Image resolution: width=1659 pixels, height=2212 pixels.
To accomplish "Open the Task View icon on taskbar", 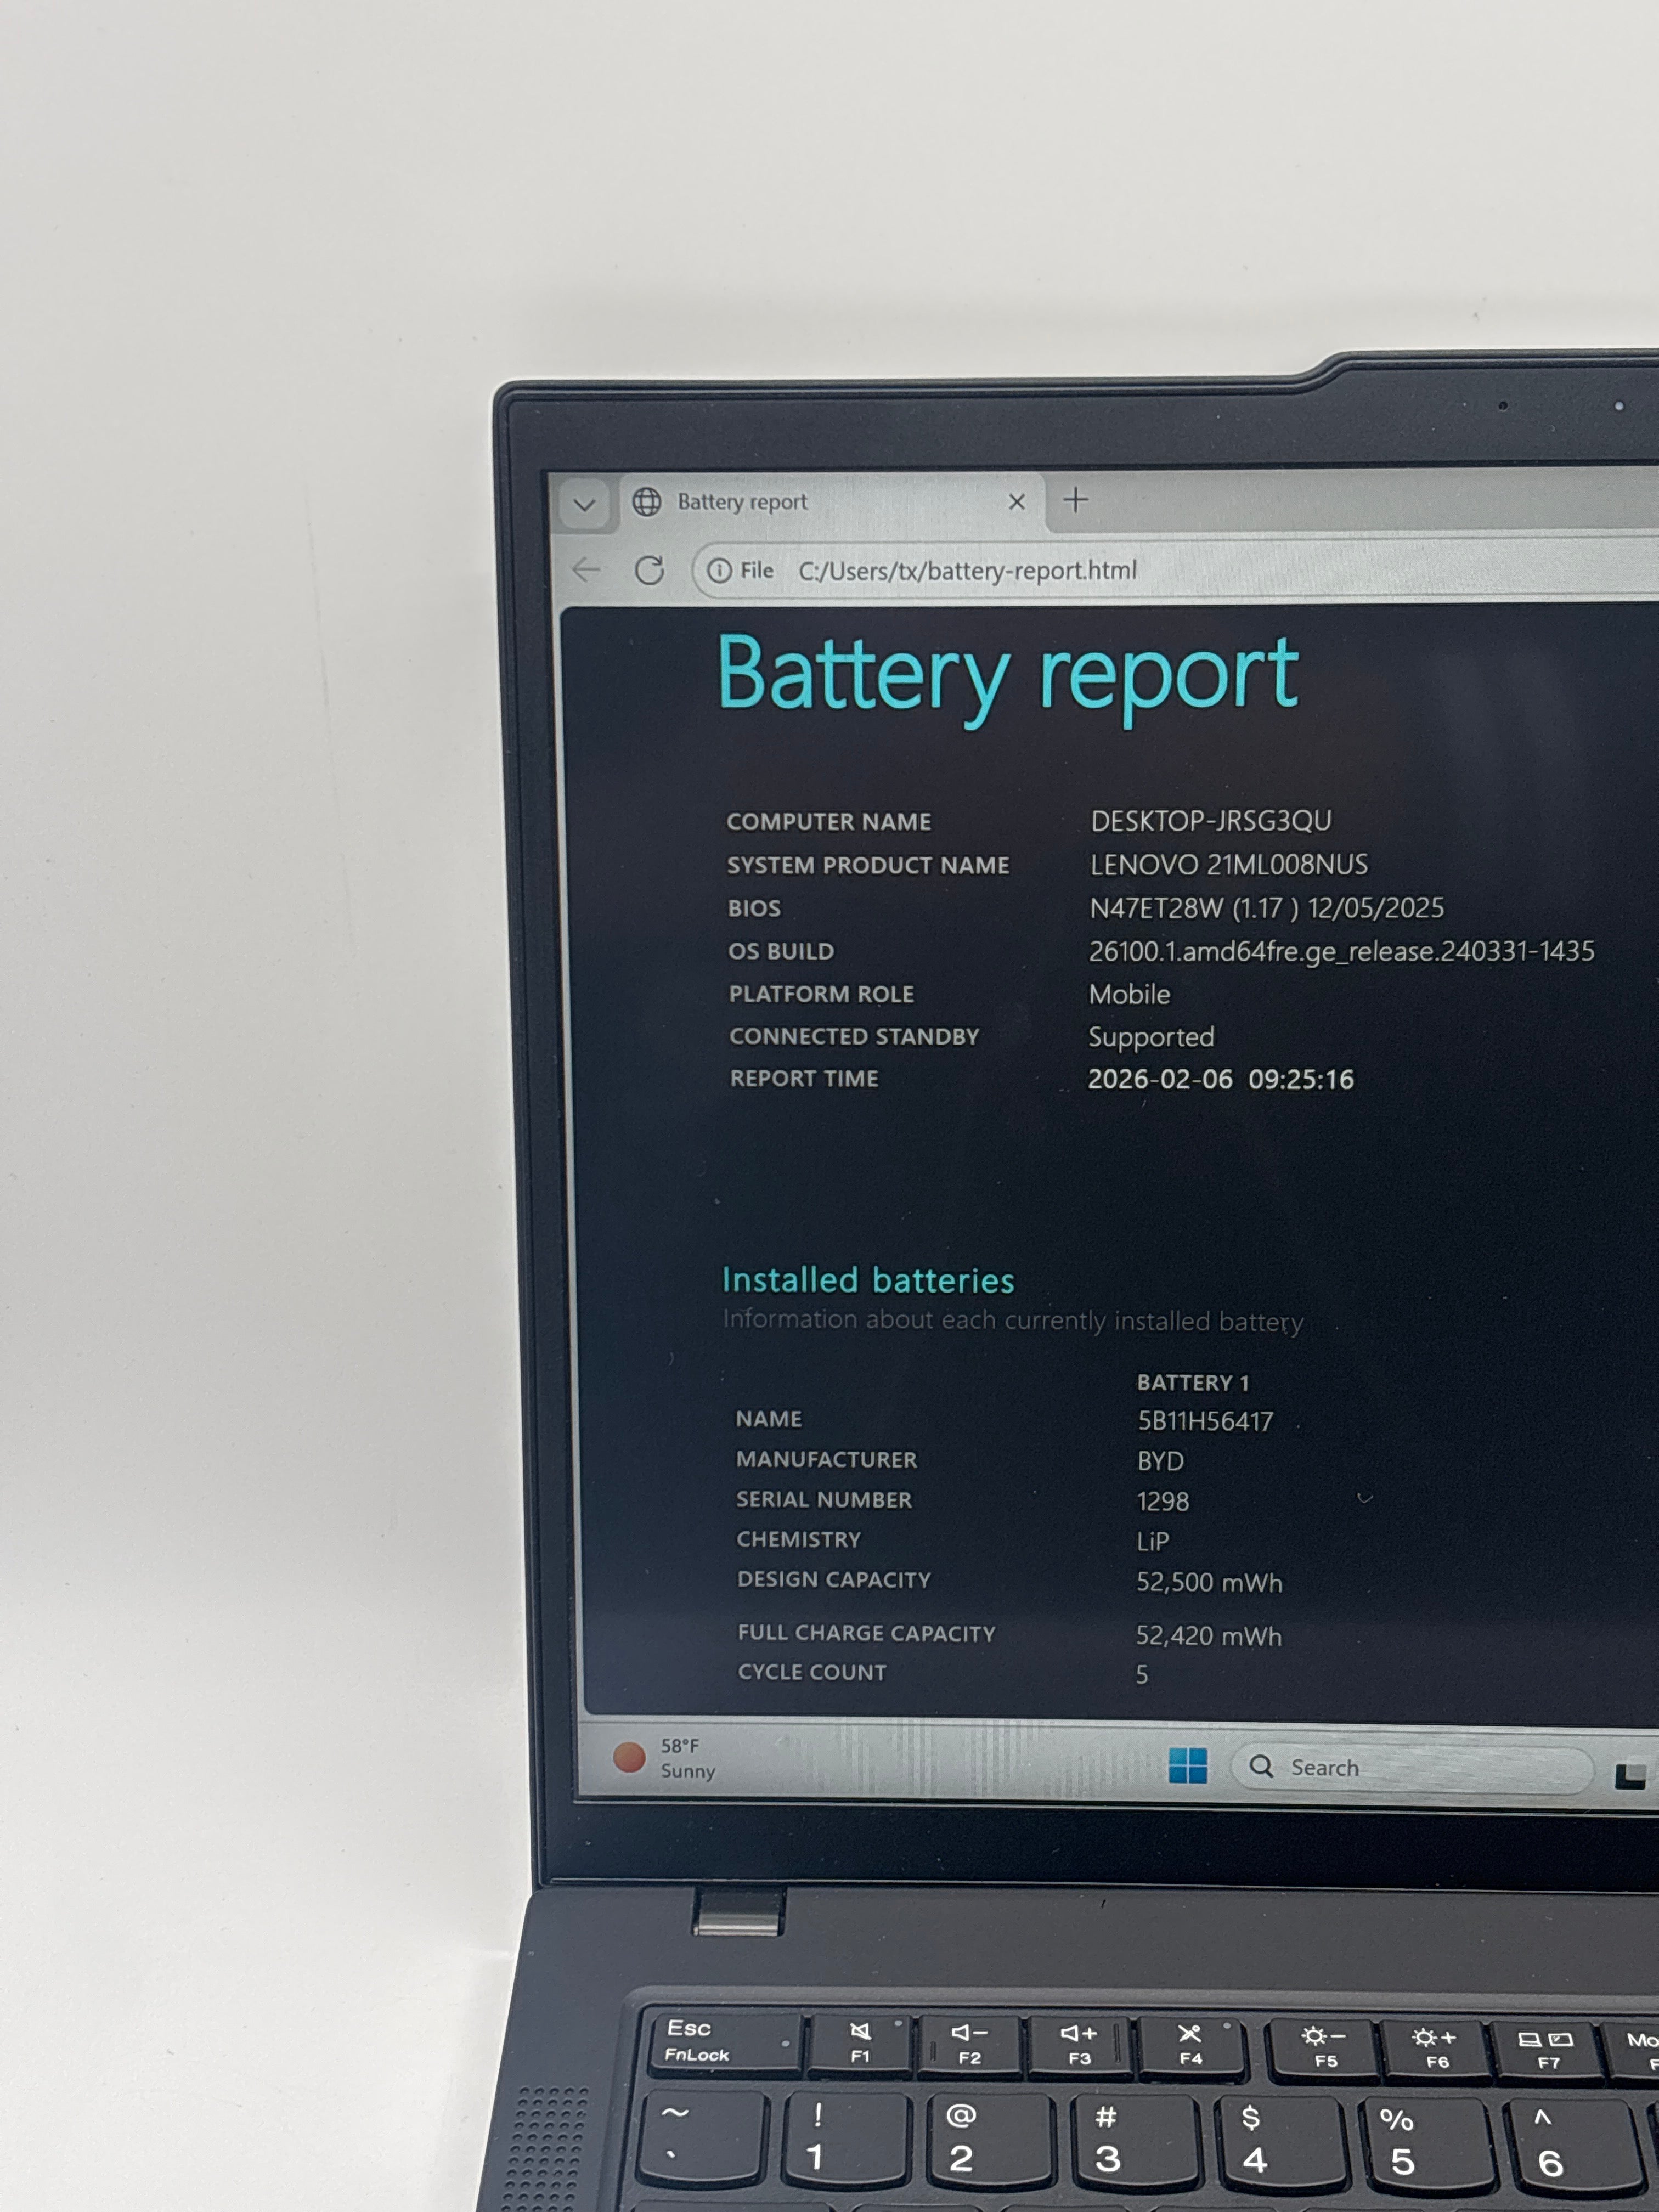I will (1631, 1774).
